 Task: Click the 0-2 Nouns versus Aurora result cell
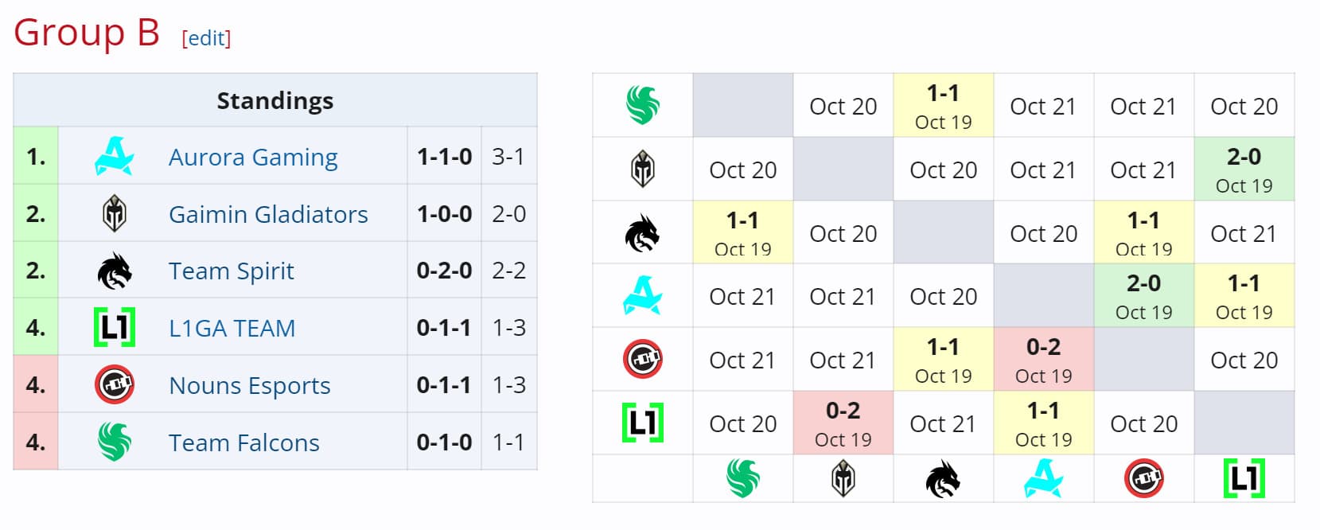pyautogui.click(x=1043, y=359)
